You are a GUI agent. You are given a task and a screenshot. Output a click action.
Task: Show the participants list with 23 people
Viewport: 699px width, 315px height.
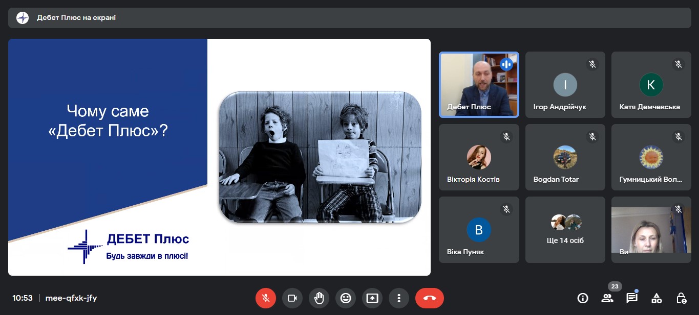[607, 298]
